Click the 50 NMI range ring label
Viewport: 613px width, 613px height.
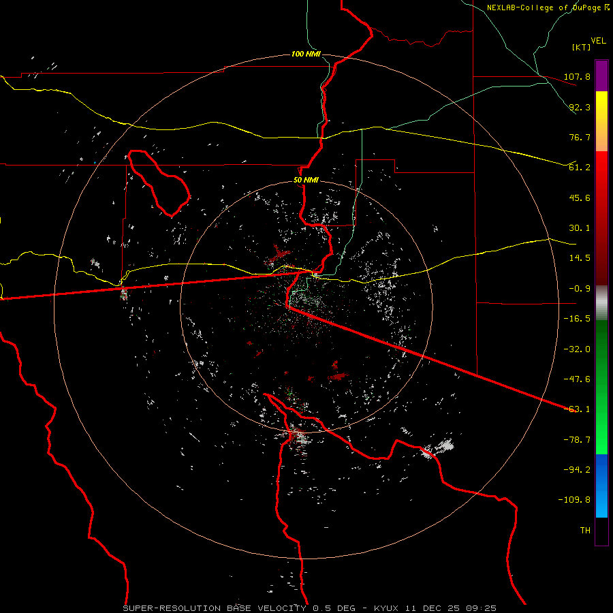pyautogui.click(x=306, y=180)
